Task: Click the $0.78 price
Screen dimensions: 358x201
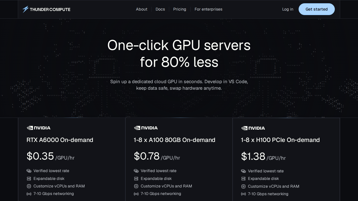Action: click(x=147, y=156)
